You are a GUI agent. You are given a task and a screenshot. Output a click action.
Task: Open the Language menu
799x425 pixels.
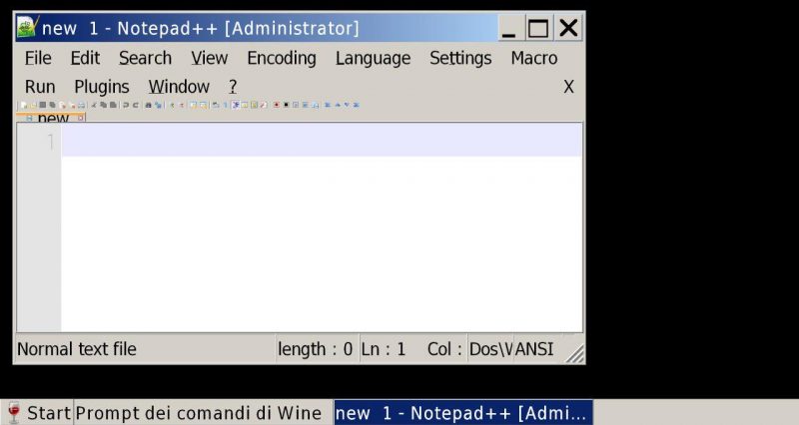pyautogui.click(x=373, y=58)
